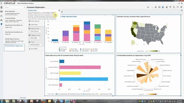Click the Color section label
This screenshot has width=184, height=103.
pos(32,42)
